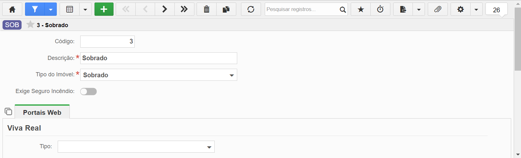Open favorites via the star toolbar icon
The width and height of the screenshot is (521, 158).
click(x=361, y=9)
